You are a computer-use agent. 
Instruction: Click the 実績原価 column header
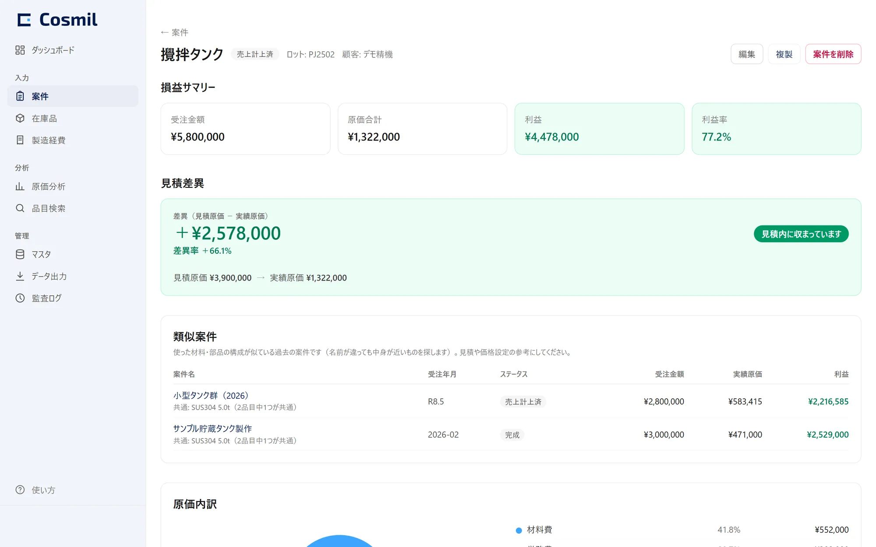click(x=748, y=374)
